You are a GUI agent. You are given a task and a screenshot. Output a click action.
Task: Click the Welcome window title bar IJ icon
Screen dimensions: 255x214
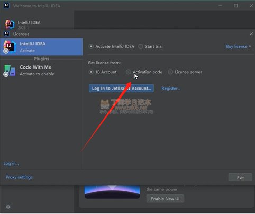tap(7, 6)
